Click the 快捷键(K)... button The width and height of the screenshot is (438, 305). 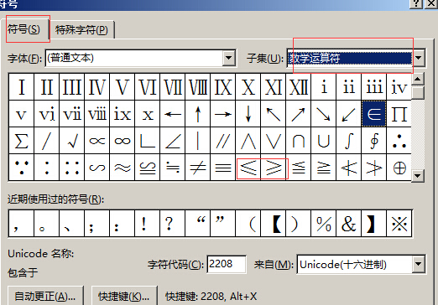(x=124, y=296)
